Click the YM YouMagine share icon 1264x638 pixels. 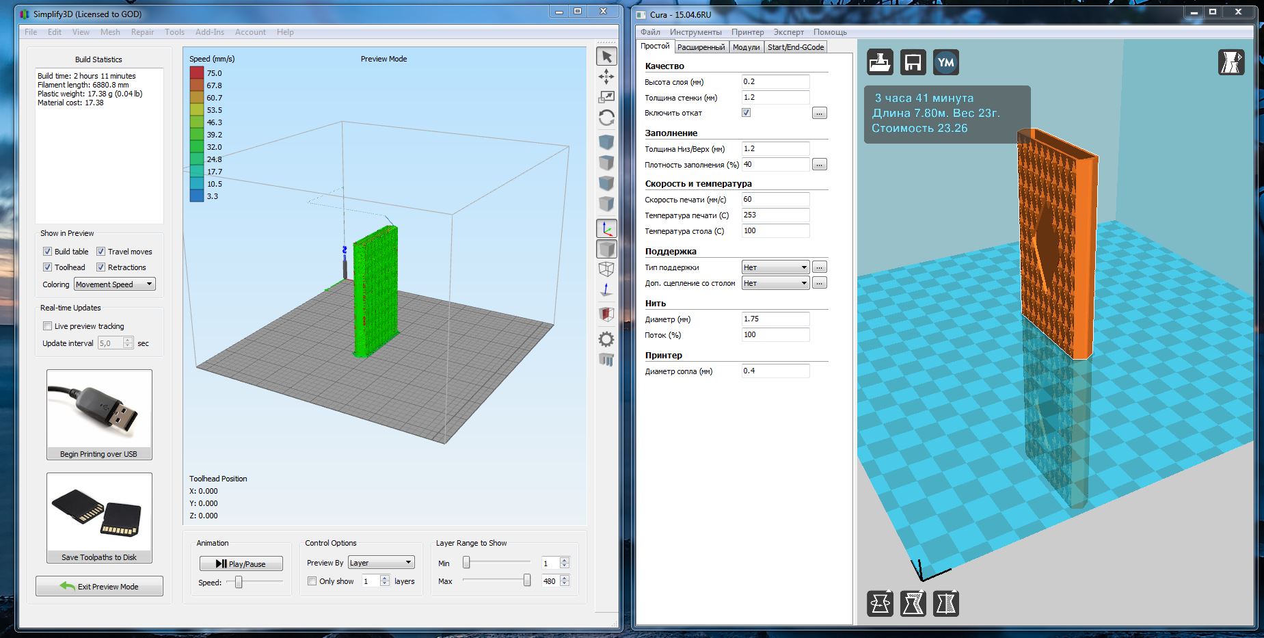click(x=945, y=62)
